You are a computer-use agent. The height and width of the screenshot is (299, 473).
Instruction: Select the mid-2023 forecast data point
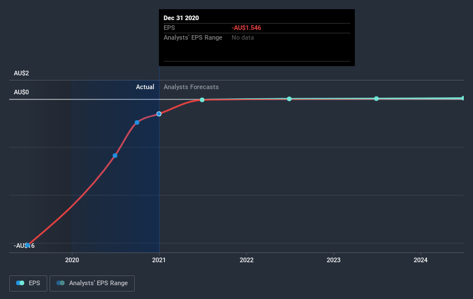click(376, 98)
